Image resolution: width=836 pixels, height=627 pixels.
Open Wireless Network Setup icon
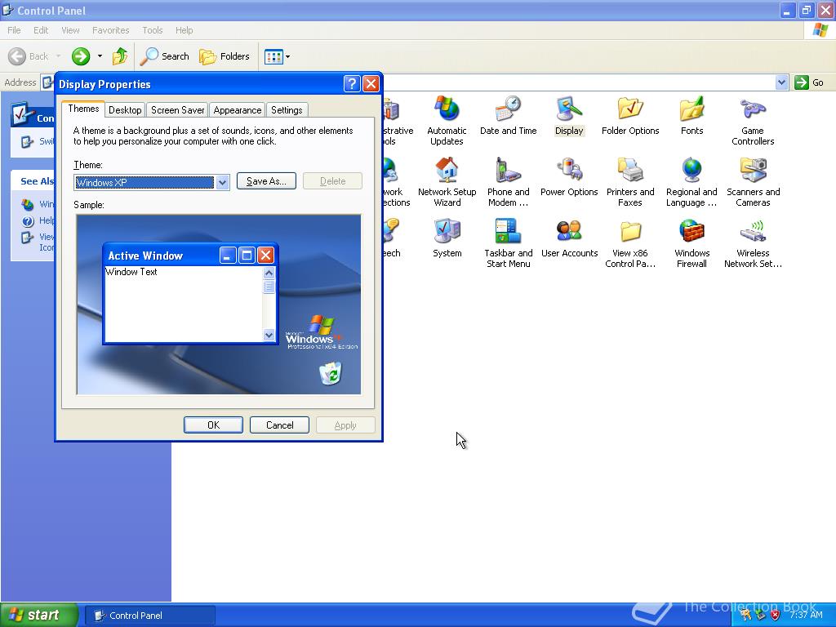(x=753, y=243)
